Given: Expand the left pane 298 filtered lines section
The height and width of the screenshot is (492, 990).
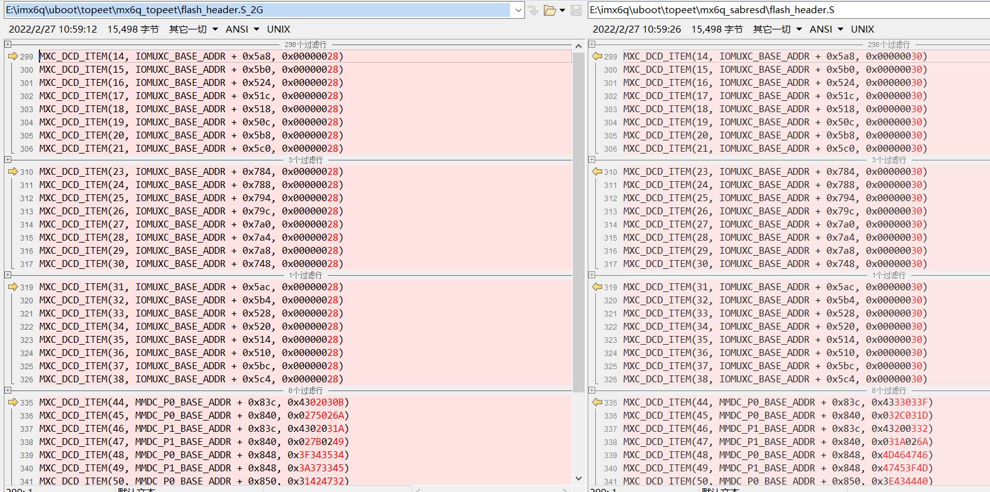Looking at the screenshot, I should point(8,44).
